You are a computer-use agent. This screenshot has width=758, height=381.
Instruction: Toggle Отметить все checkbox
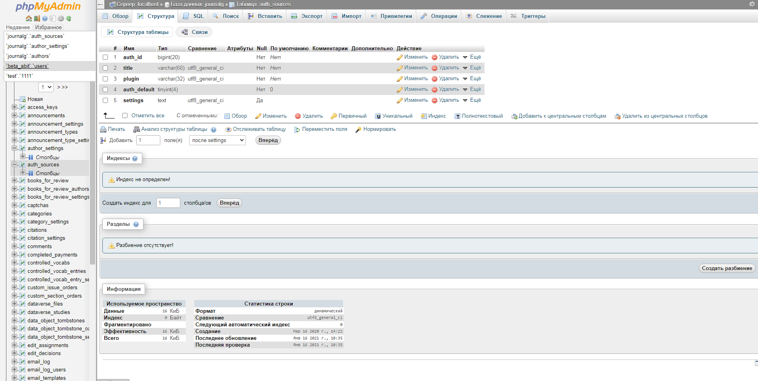tap(125, 116)
